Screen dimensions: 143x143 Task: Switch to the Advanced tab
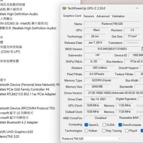pos(103,16)
